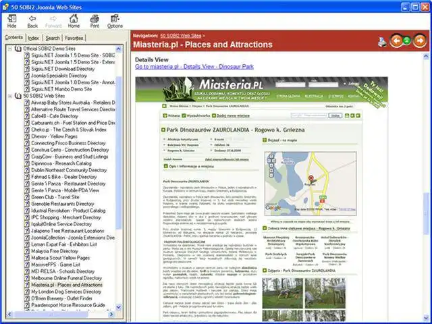
Task: Click the contents tree scroll-right arrow
Action: pos(111,315)
